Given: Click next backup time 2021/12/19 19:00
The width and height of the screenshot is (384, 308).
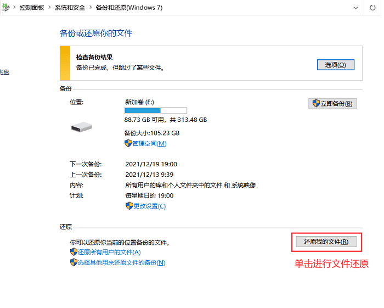Looking at the screenshot, I should pyautogui.click(x=151, y=164).
